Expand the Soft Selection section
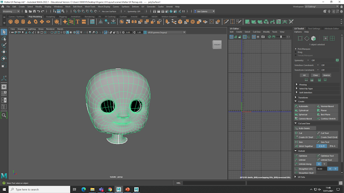 tap(296, 92)
